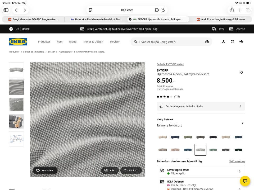The width and height of the screenshot is (254, 190).
Task: Expand Del betalingen op i mindre bidder
Action: point(201,106)
